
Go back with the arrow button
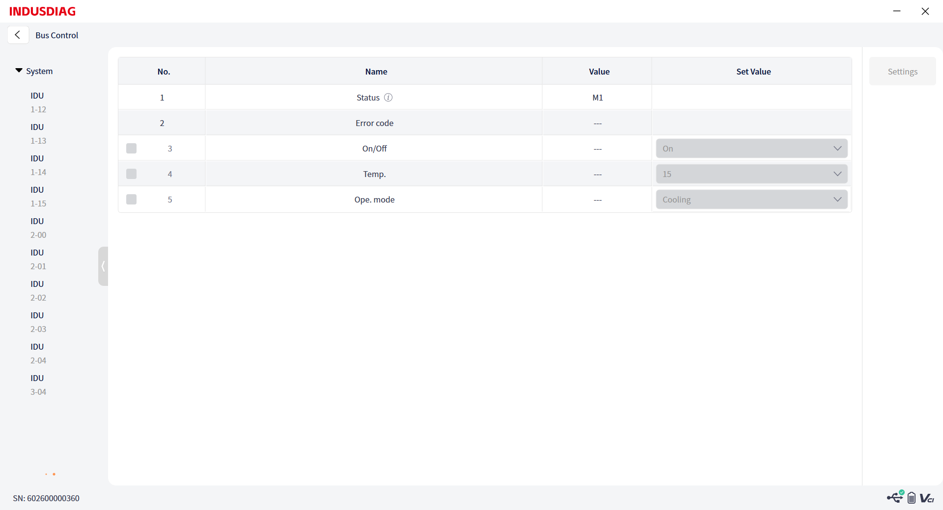point(18,35)
